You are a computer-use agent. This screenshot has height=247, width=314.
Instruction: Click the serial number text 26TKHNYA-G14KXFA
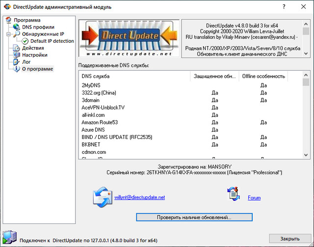[170, 172]
